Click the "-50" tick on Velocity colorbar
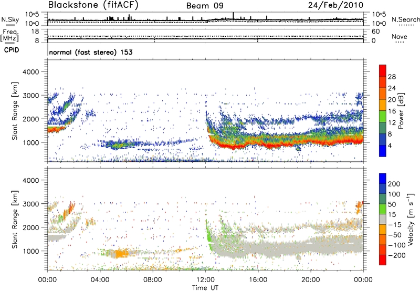This screenshot has width=420, height=291. click(395, 235)
